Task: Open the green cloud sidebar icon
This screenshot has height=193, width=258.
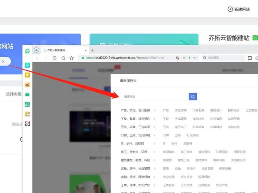Action: (27, 104)
